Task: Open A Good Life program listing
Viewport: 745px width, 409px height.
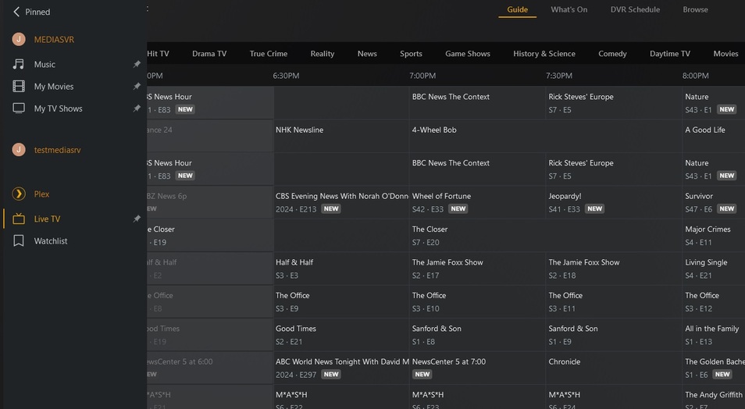Action: (714, 136)
